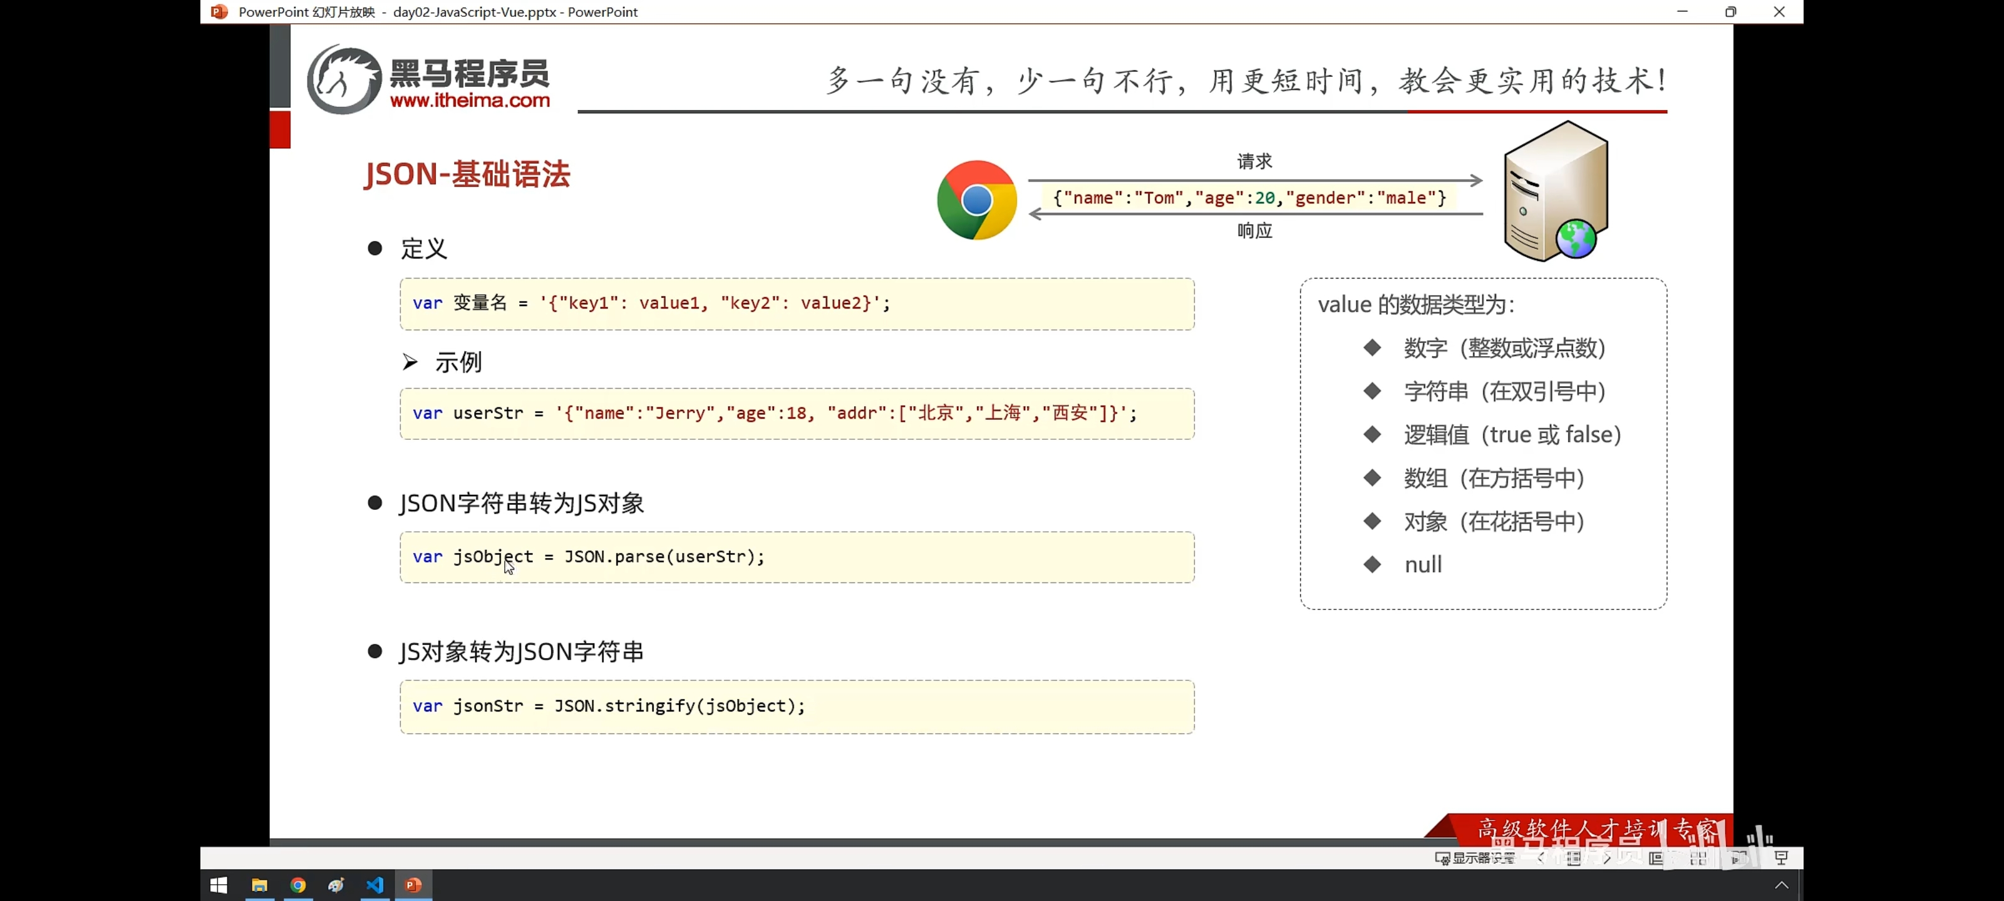Click the Slide Show view icon
Image resolution: width=2004 pixels, height=901 pixels.
click(x=1782, y=858)
